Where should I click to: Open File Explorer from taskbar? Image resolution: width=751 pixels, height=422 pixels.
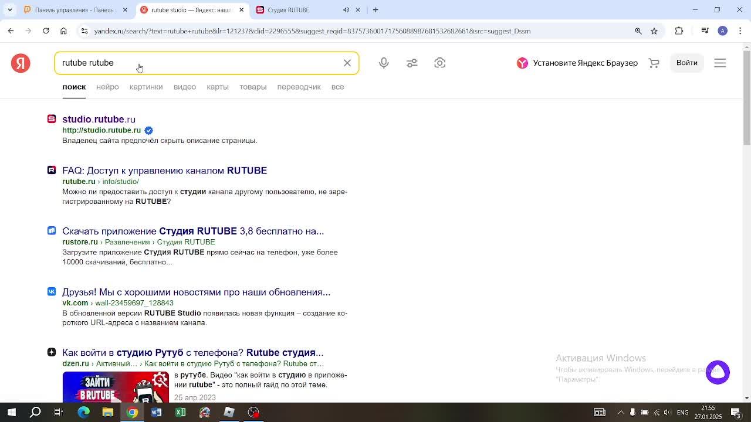tap(107, 412)
